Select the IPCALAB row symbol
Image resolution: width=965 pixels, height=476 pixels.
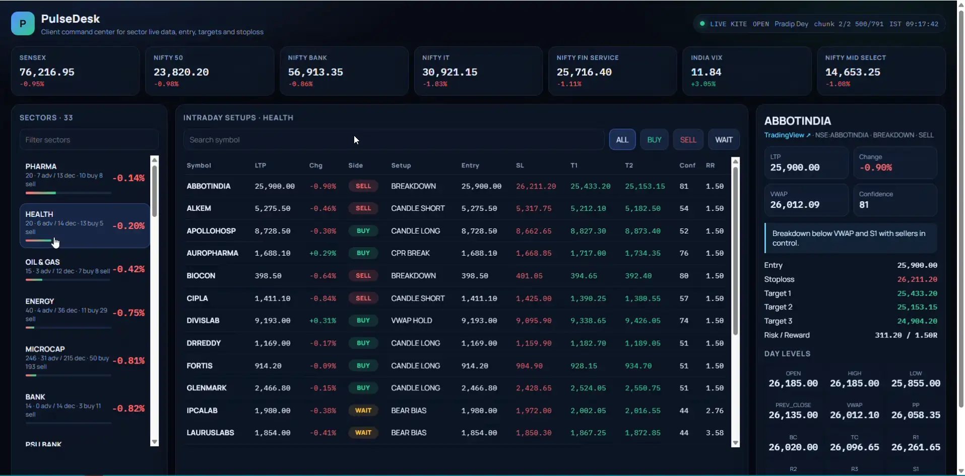[x=202, y=410]
